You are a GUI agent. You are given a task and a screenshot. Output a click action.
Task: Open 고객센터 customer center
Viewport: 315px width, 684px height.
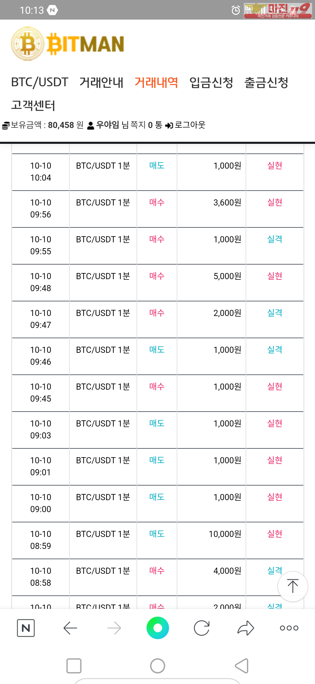pos(33,105)
